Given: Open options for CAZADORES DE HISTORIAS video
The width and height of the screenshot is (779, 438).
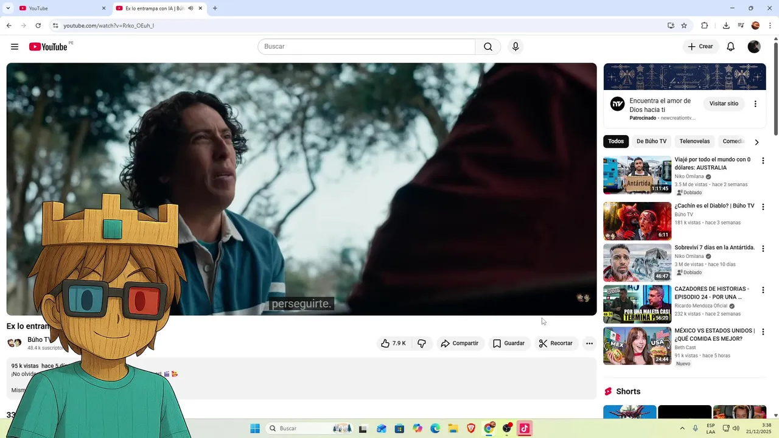Looking at the screenshot, I should click(x=763, y=290).
